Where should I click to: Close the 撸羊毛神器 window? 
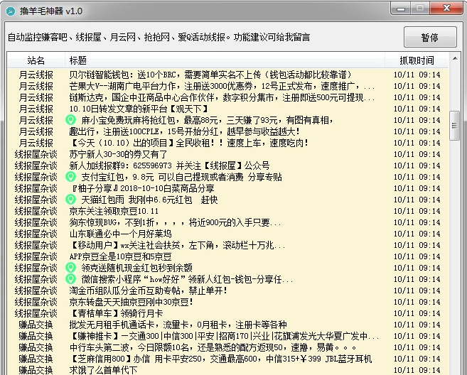(446, 9)
